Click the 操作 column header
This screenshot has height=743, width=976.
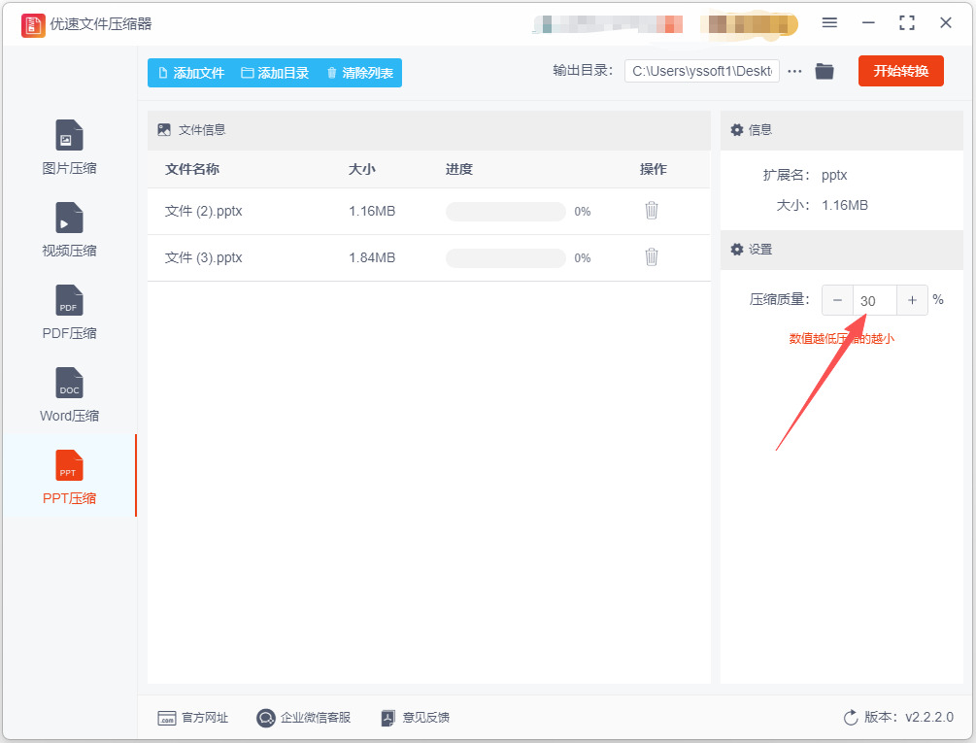pos(653,169)
